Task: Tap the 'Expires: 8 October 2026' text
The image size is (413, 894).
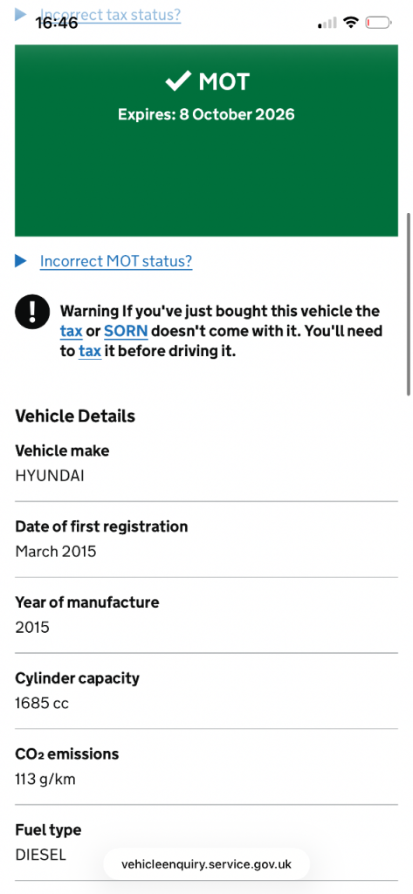Action: pyautogui.click(x=206, y=114)
